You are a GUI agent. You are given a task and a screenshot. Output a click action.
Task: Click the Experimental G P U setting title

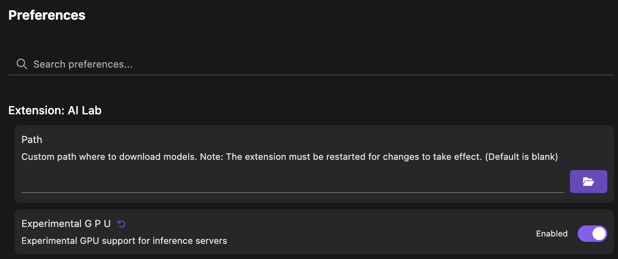click(66, 224)
